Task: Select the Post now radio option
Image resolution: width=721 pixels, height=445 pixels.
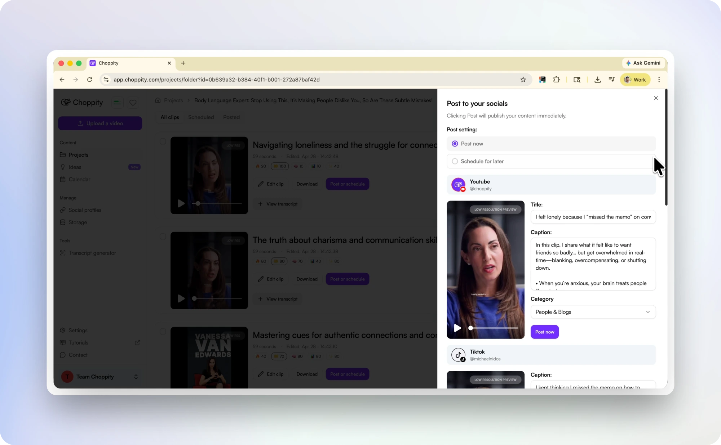Action: pos(551,144)
